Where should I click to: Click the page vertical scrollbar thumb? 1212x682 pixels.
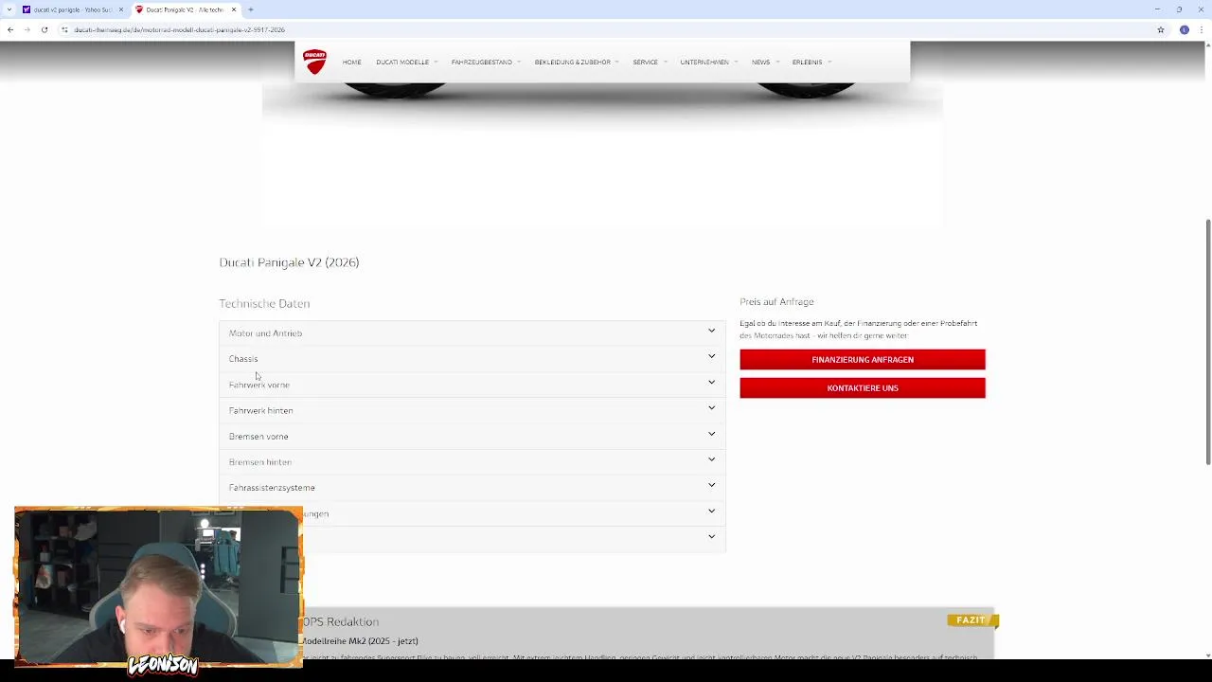(x=1207, y=342)
